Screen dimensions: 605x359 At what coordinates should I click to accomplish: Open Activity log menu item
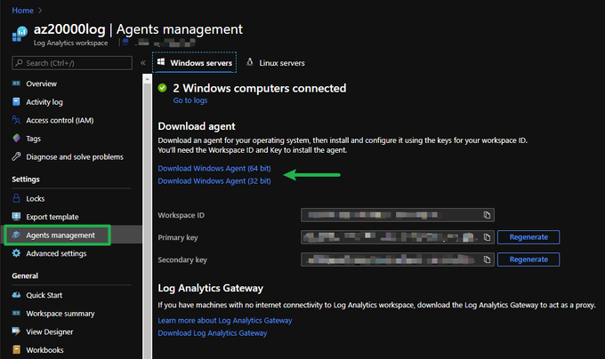pos(44,101)
